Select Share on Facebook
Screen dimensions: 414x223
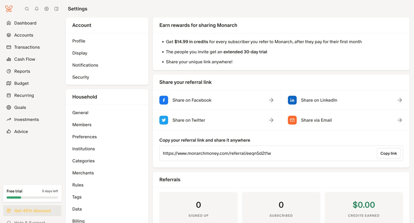click(x=217, y=100)
